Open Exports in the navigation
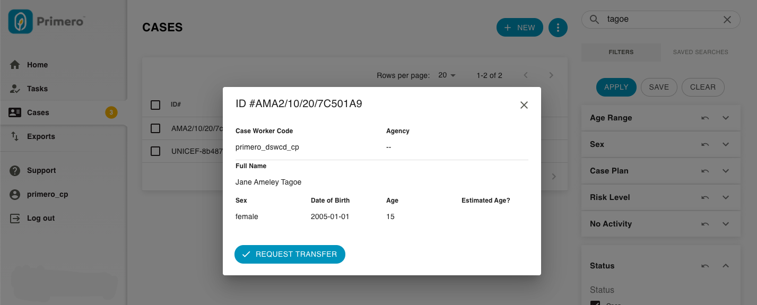 click(41, 136)
